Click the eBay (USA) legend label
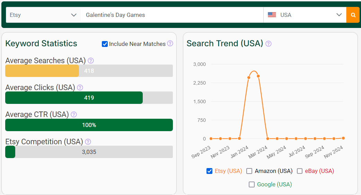The image size is (361, 195). 319,171
